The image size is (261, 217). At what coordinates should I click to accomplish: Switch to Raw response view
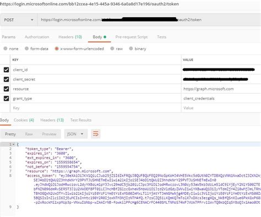pyautogui.click(x=29, y=134)
